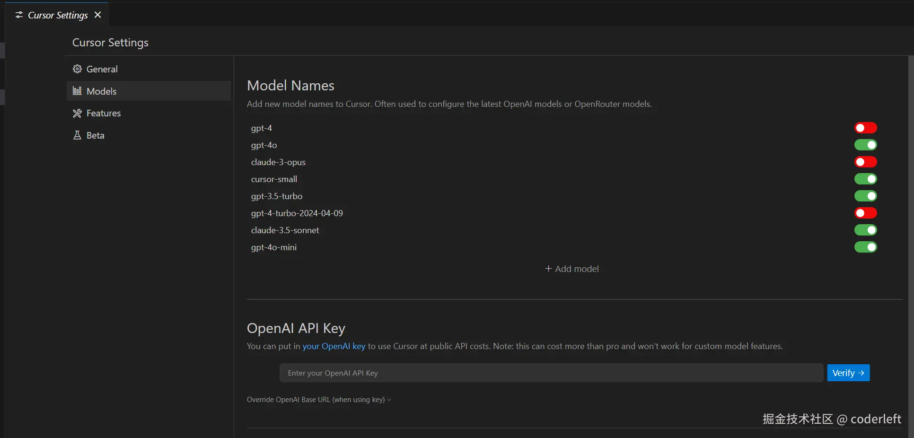Close the Cursor Settings tab

click(98, 15)
